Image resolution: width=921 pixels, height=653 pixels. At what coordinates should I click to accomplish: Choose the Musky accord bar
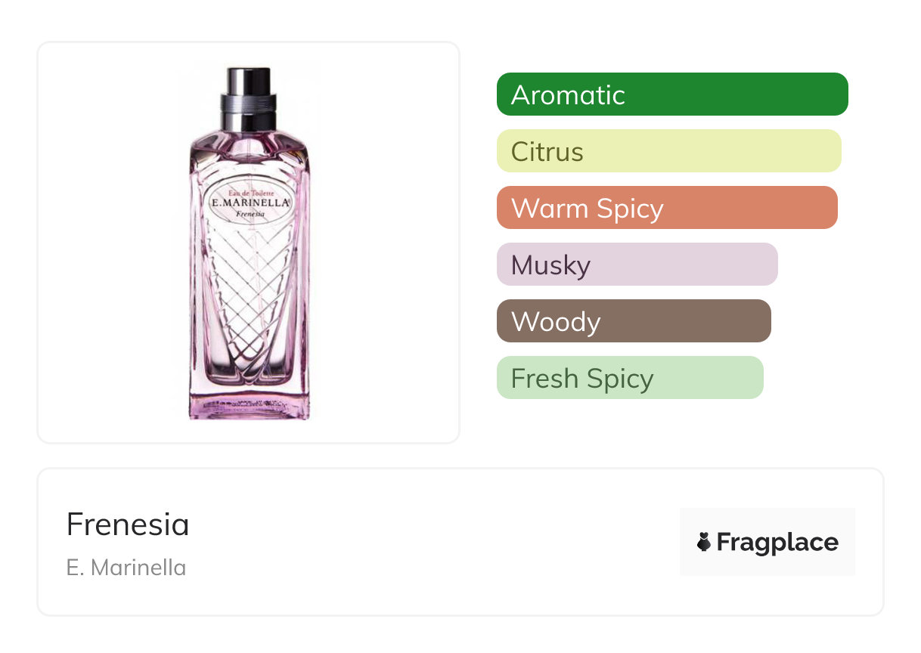point(637,265)
